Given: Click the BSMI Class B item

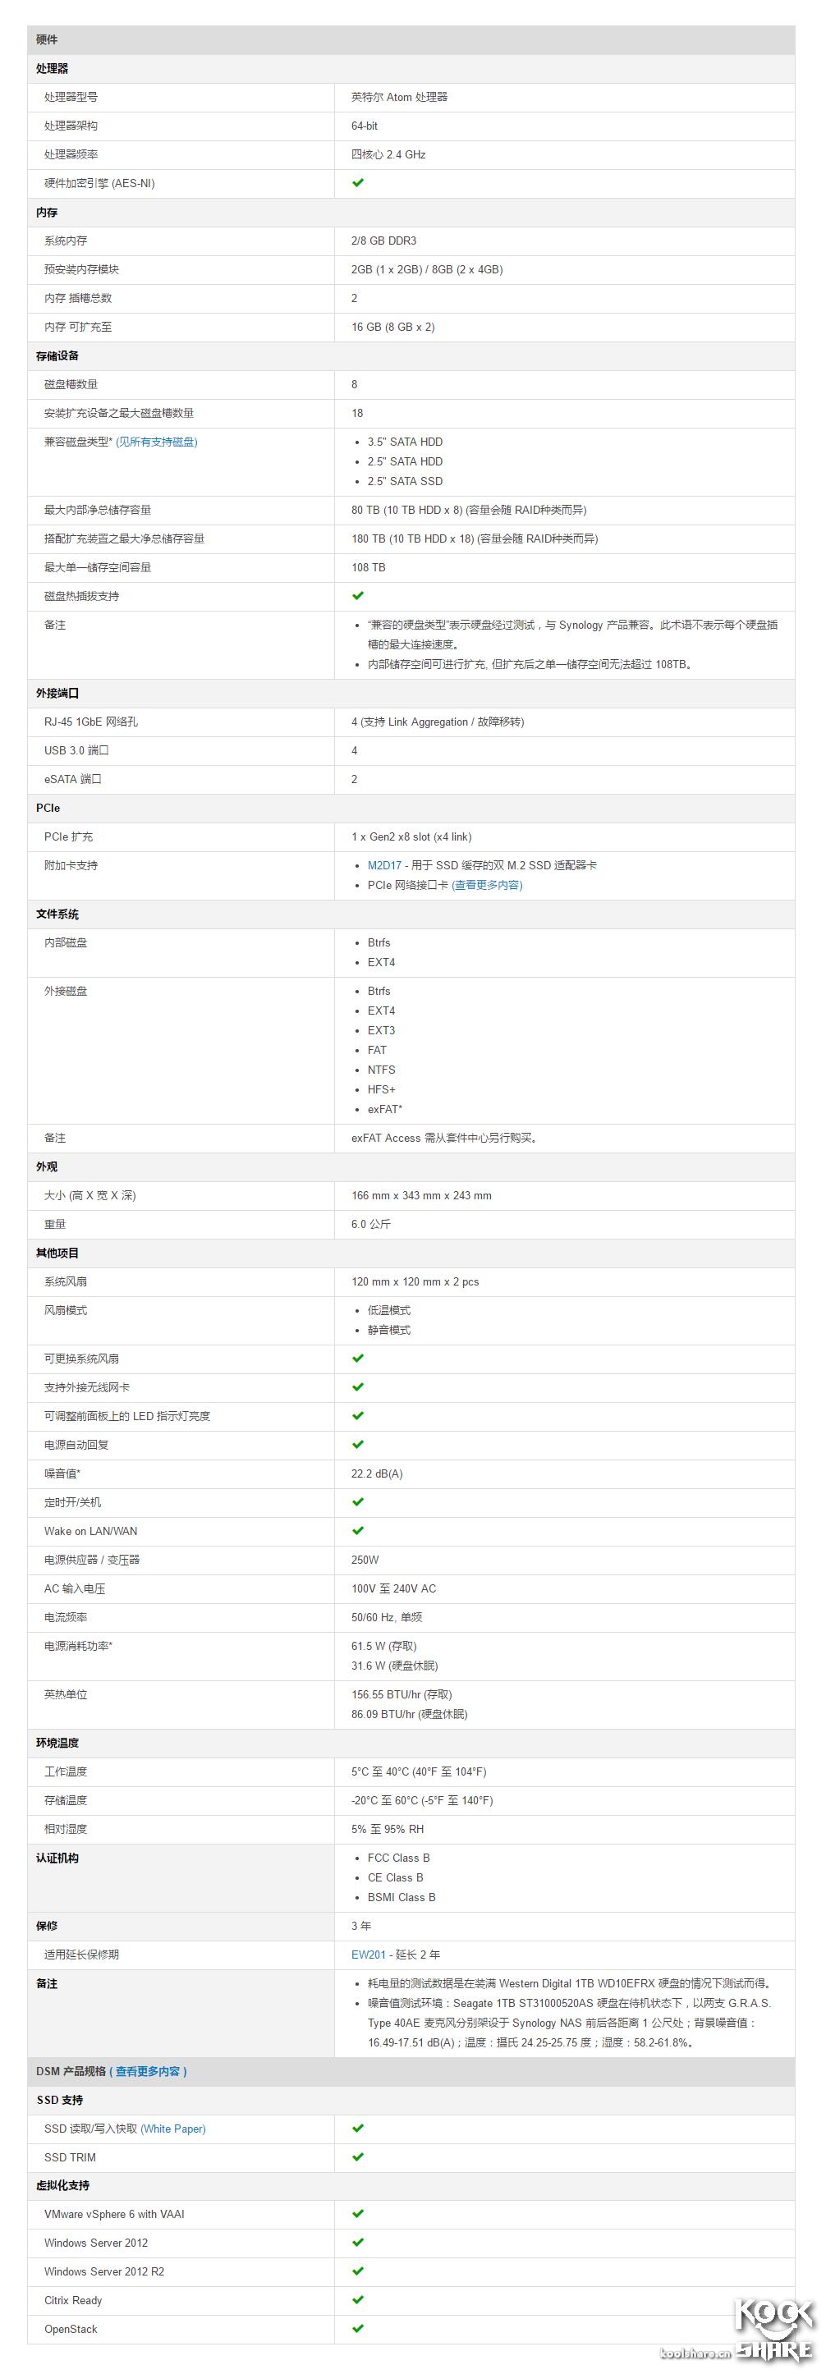Looking at the screenshot, I should pos(401,1896).
